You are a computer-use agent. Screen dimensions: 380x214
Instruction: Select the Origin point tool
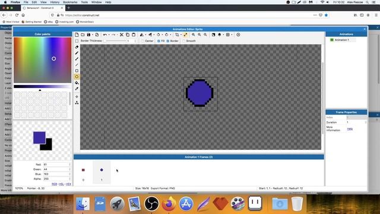tap(77, 97)
